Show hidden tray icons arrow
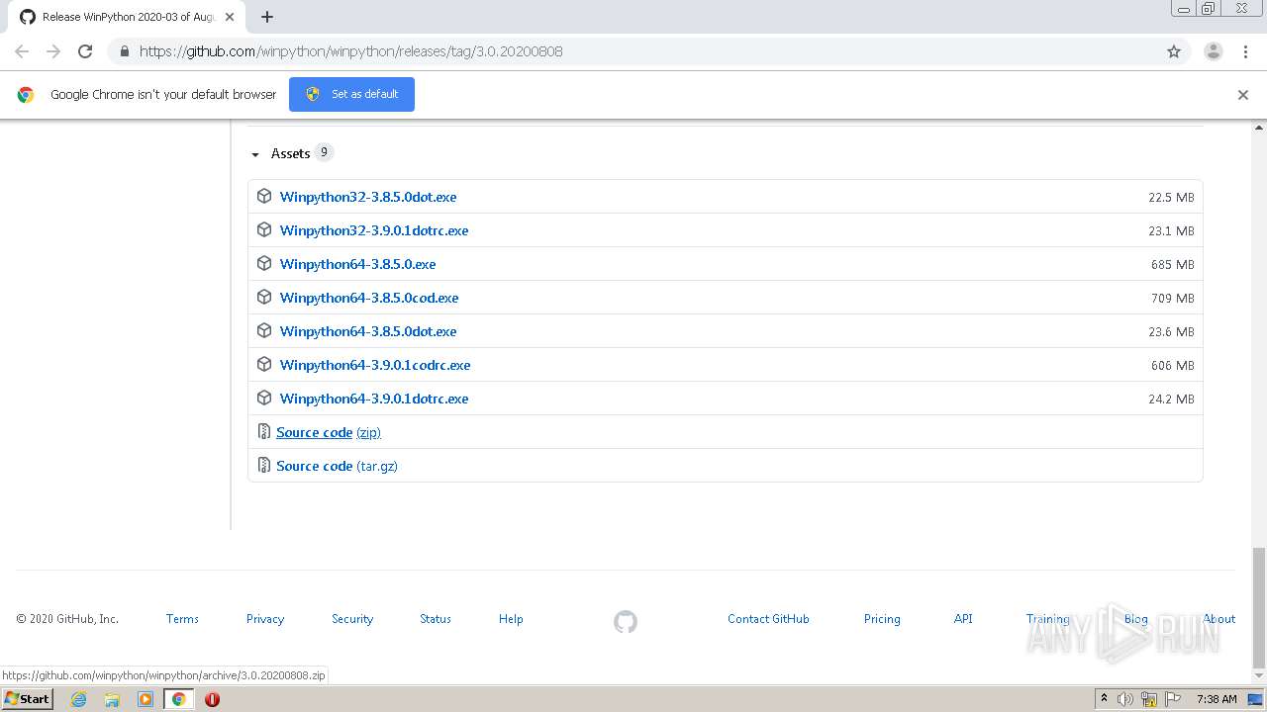The width and height of the screenshot is (1267, 712). pyautogui.click(x=1104, y=699)
